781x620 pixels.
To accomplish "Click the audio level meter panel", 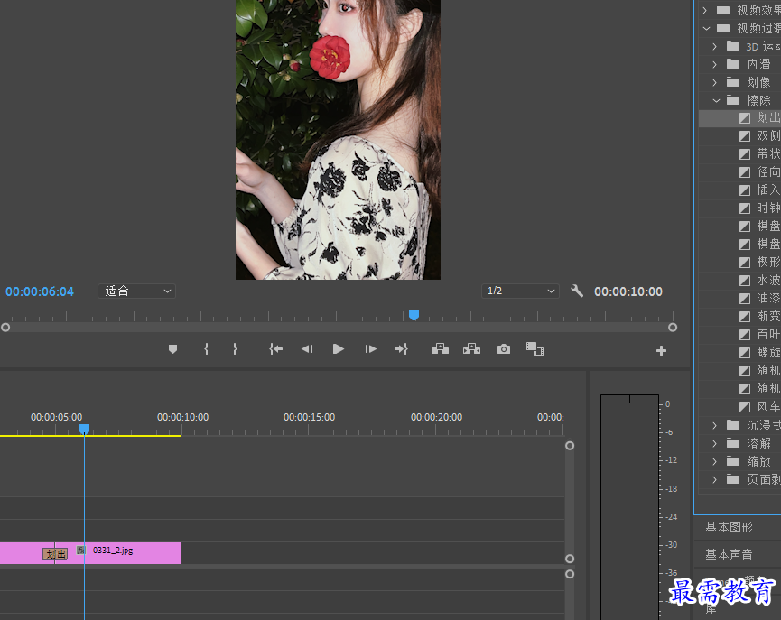I will pyautogui.click(x=629, y=507).
